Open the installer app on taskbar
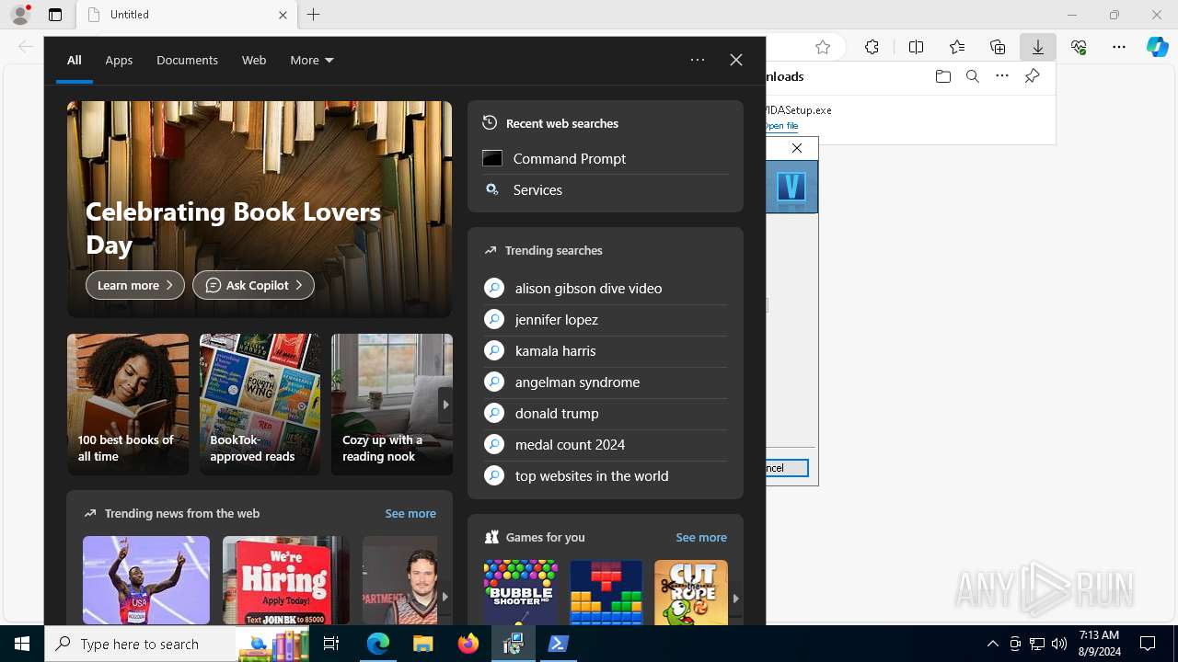1178x662 pixels. (x=514, y=644)
